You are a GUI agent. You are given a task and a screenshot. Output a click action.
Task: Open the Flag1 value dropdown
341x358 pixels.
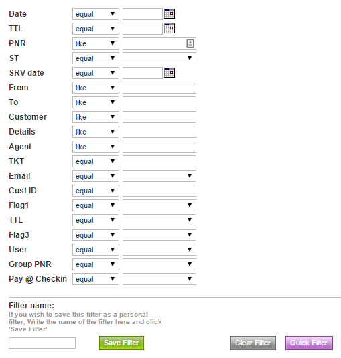click(x=159, y=205)
